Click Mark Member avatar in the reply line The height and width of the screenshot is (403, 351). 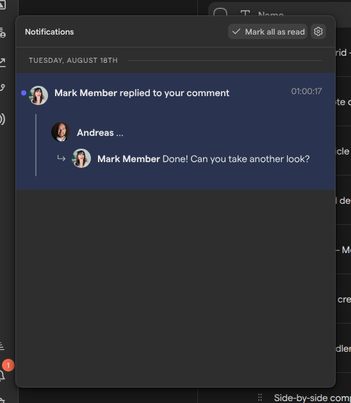point(81,158)
